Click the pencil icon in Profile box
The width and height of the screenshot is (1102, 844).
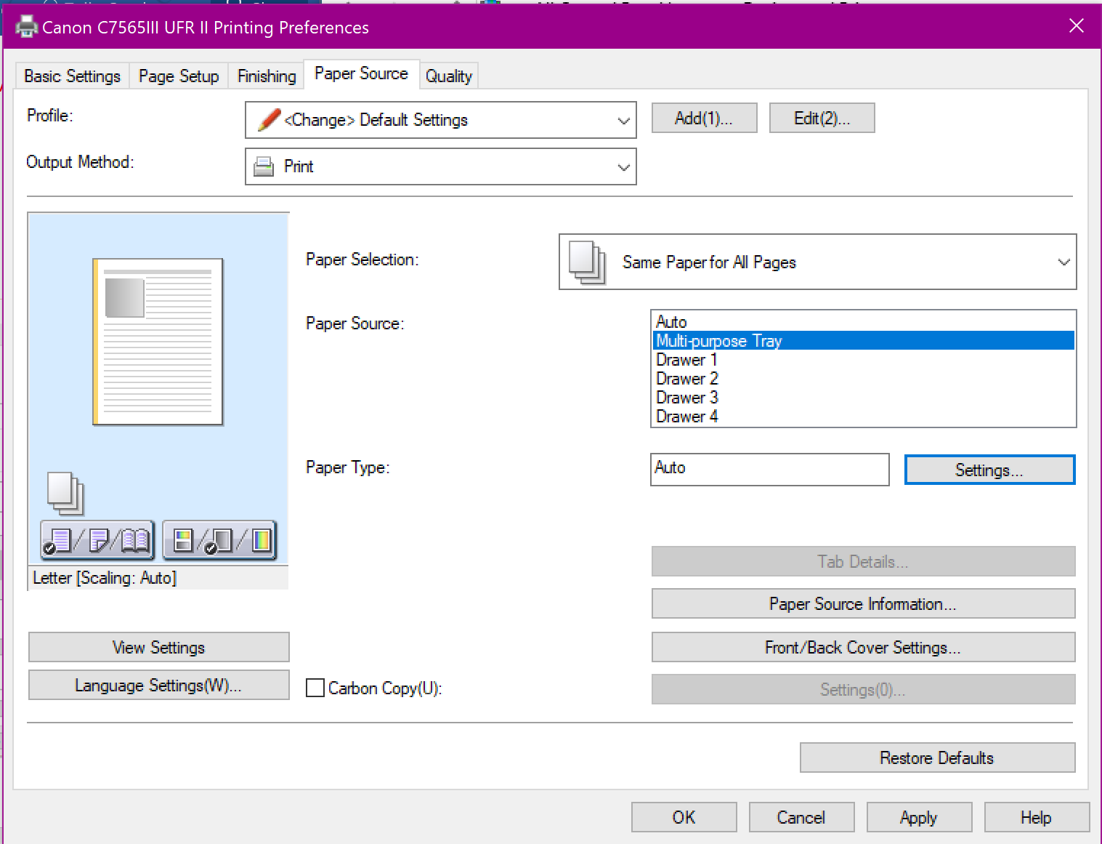[269, 119]
